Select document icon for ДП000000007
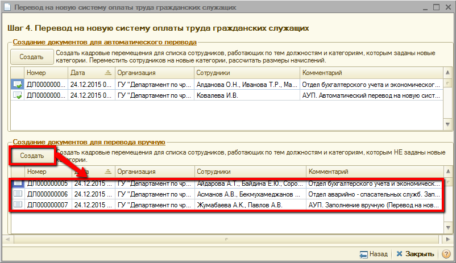The height and width of the screenshot is (263, 456). tap(18, 204)
